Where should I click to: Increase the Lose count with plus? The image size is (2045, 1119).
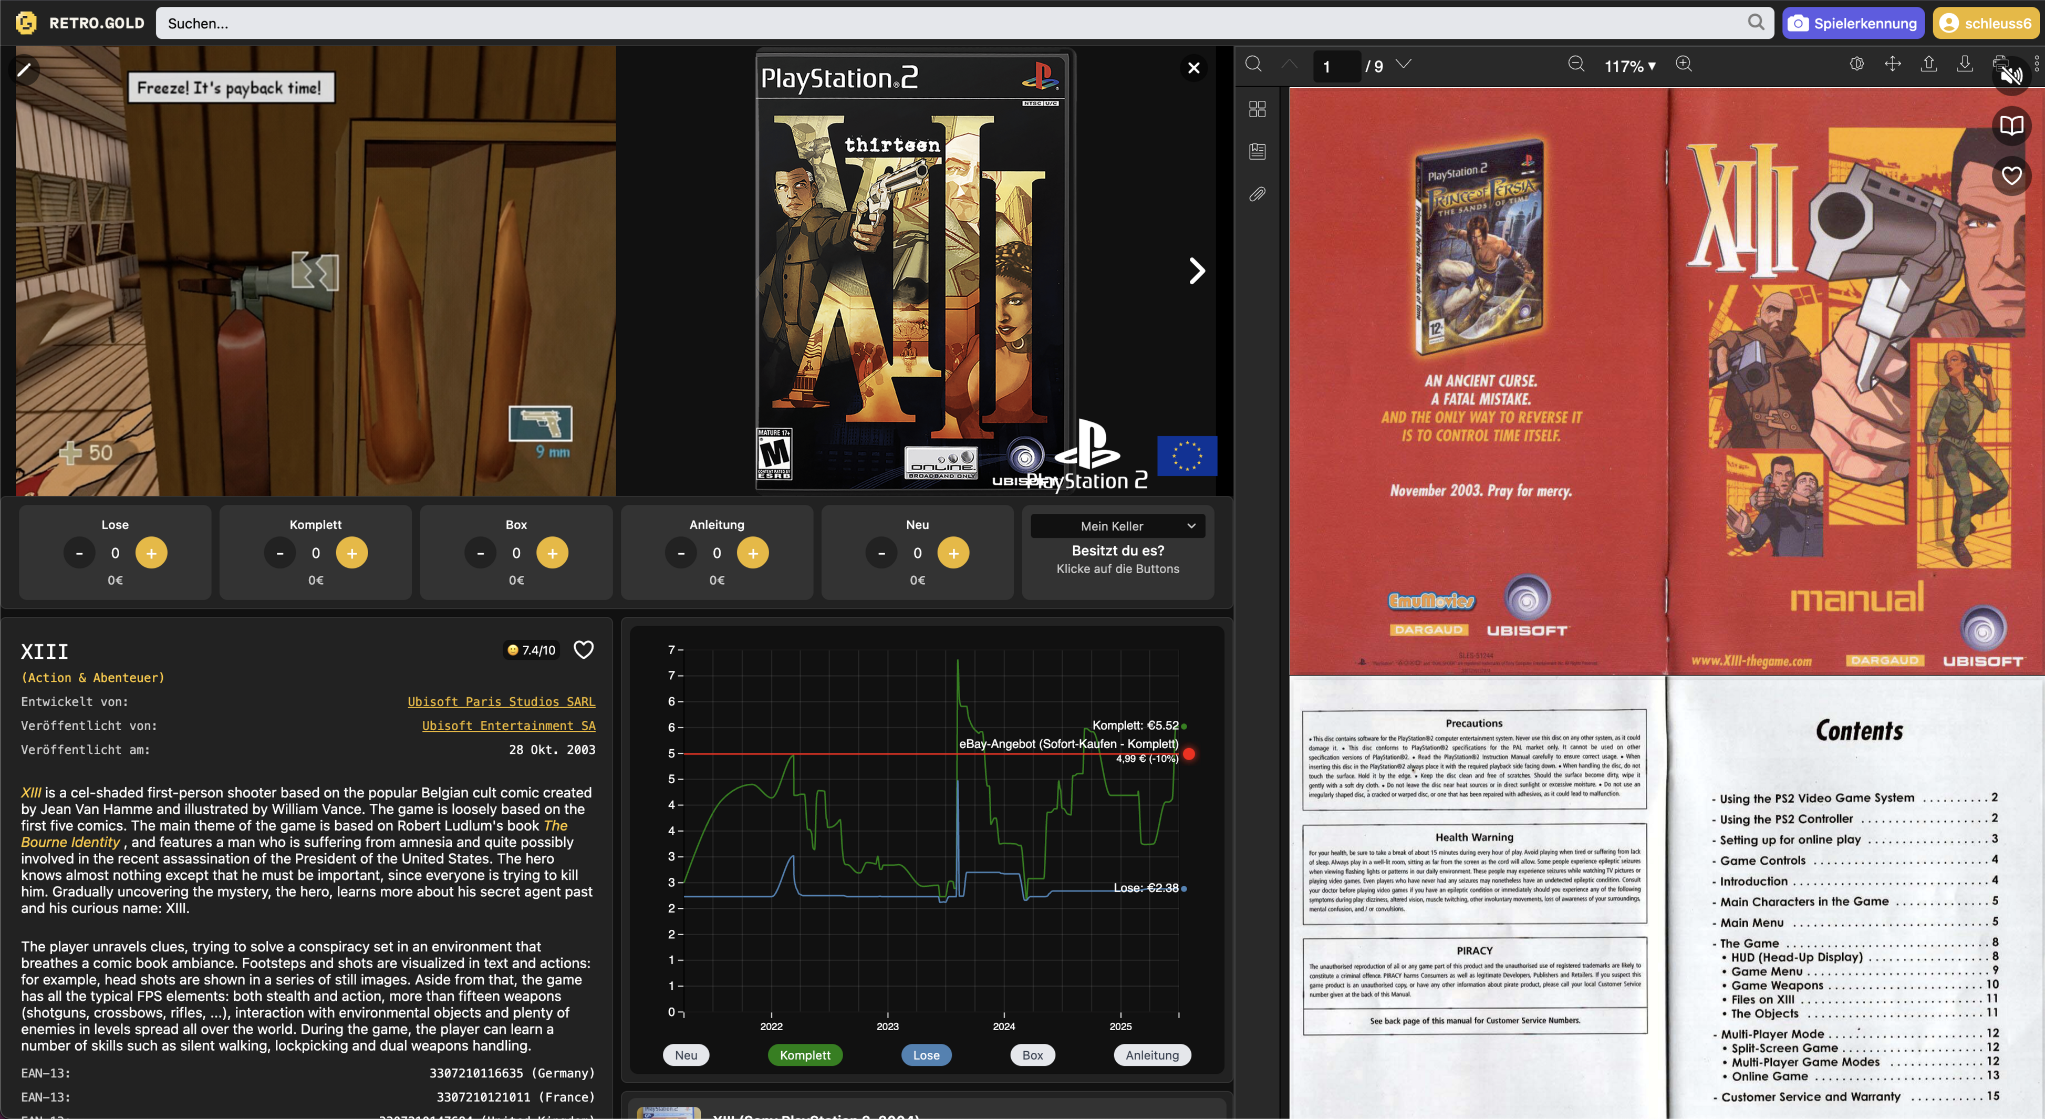point(151,553)
